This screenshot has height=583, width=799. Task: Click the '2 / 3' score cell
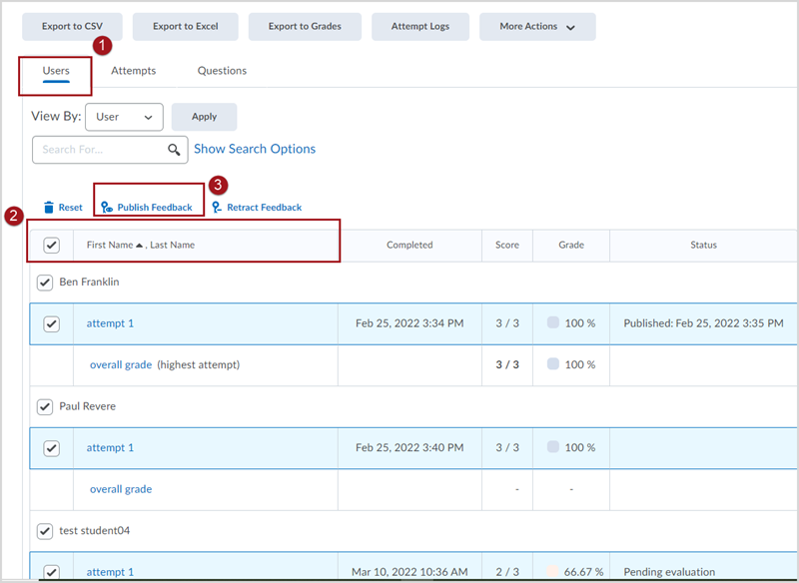click(x=507, y=572)
